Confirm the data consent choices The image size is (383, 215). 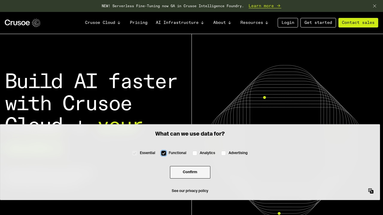[x=190, y=172]
